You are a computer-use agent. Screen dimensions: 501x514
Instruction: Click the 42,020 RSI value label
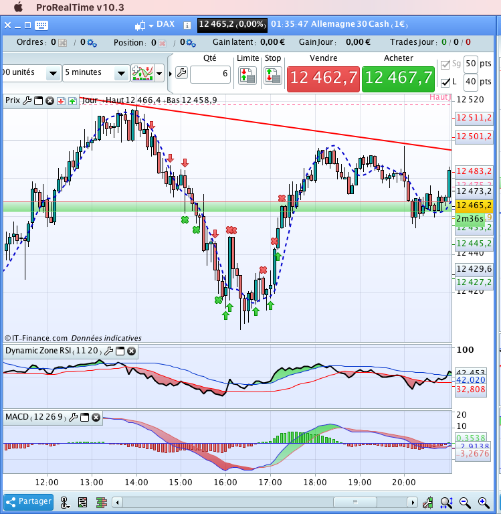(x=470, y=380)
